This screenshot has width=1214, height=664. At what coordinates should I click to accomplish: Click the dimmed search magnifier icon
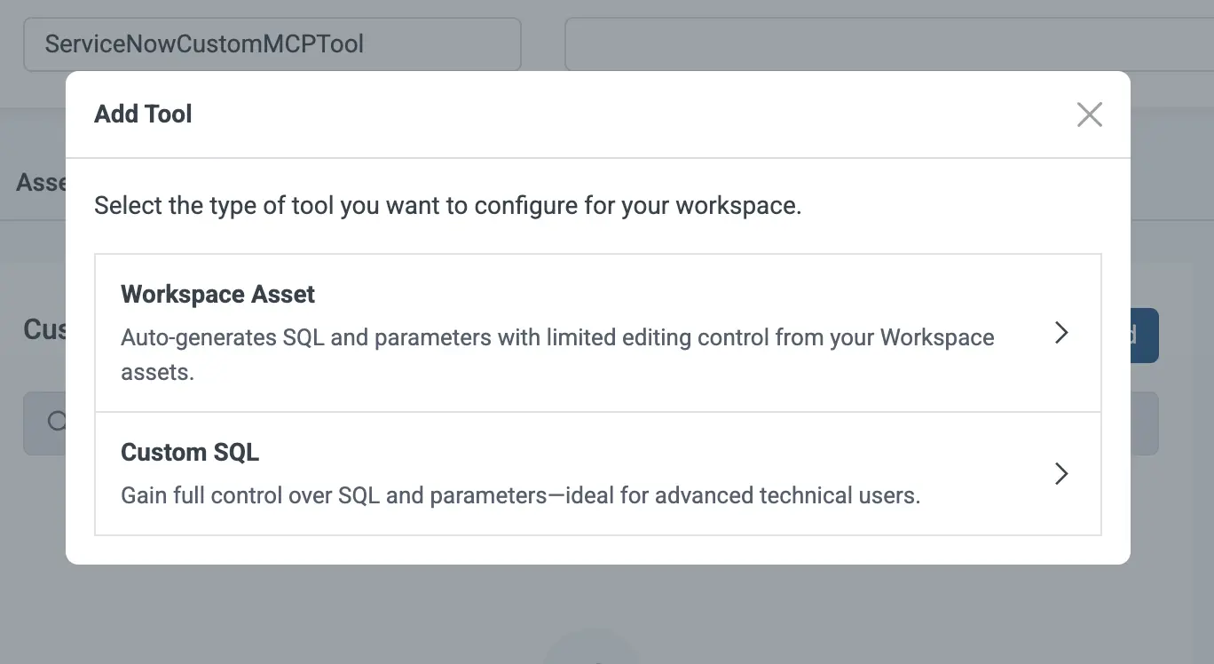[56, 422]
